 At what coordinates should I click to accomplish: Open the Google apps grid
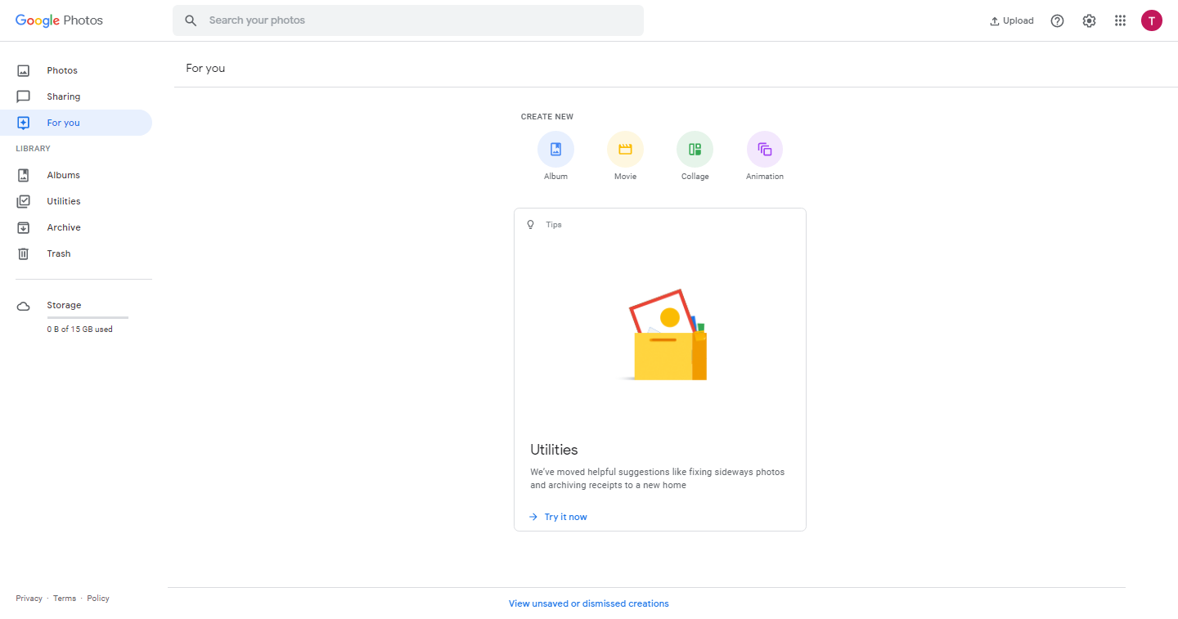1120,21
